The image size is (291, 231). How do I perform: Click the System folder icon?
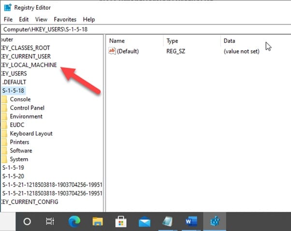click(x=4, y=159)
